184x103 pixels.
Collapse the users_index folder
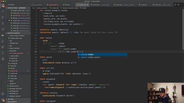[x=14, y=56]
